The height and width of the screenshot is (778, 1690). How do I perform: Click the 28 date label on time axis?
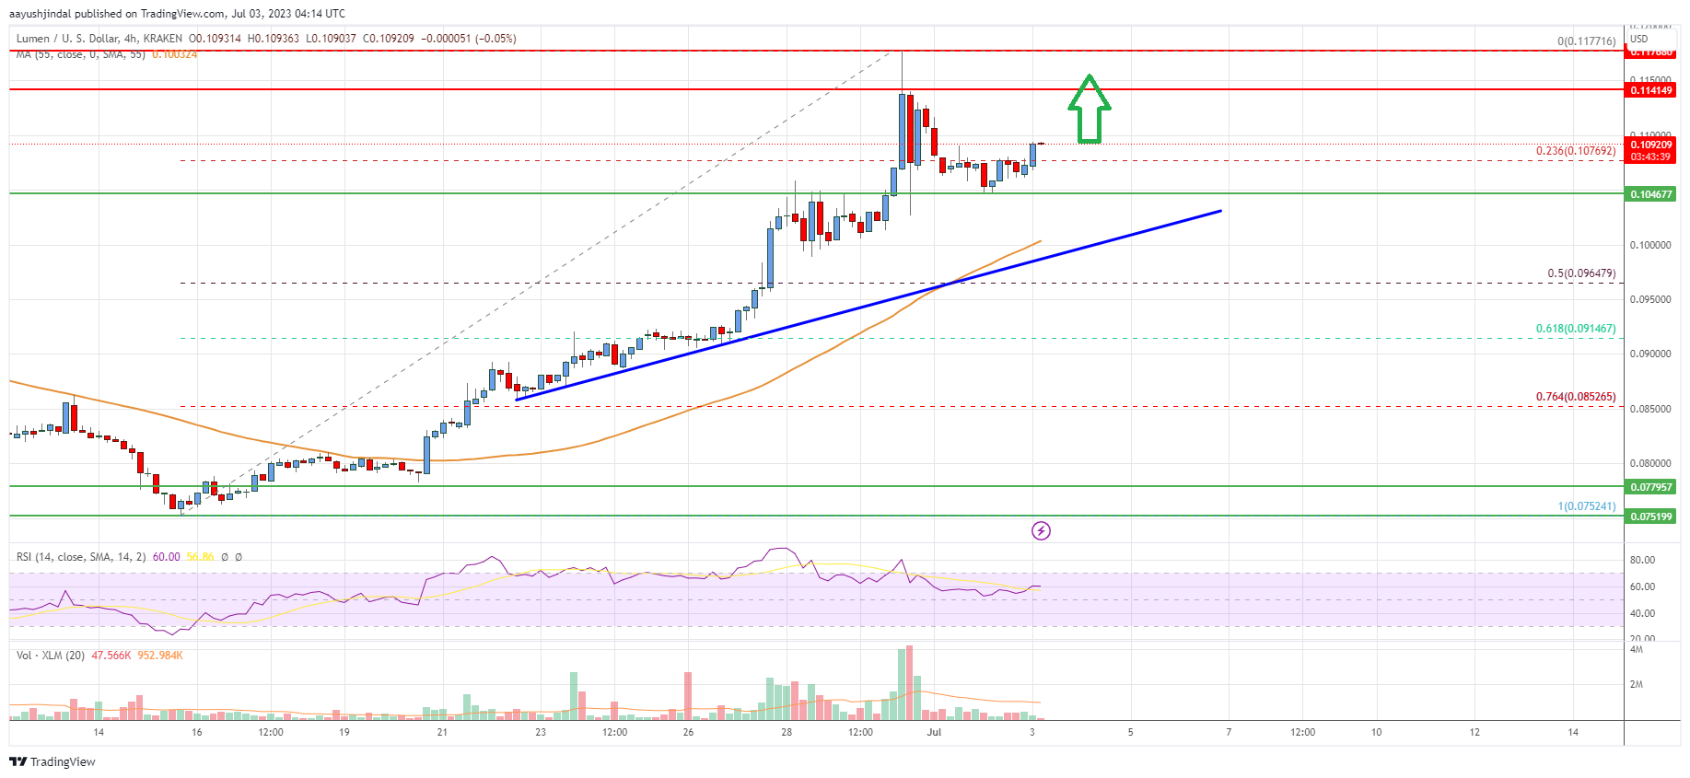(x=787, y=733)
